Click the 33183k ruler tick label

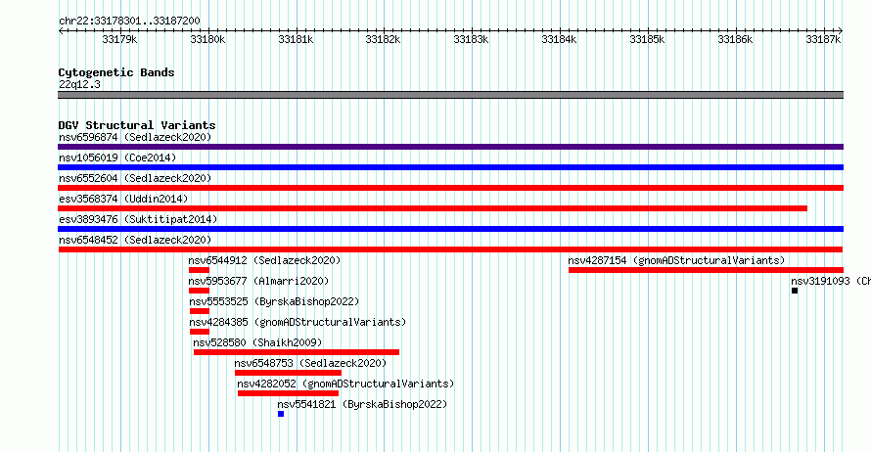click(x=471, y=39)
